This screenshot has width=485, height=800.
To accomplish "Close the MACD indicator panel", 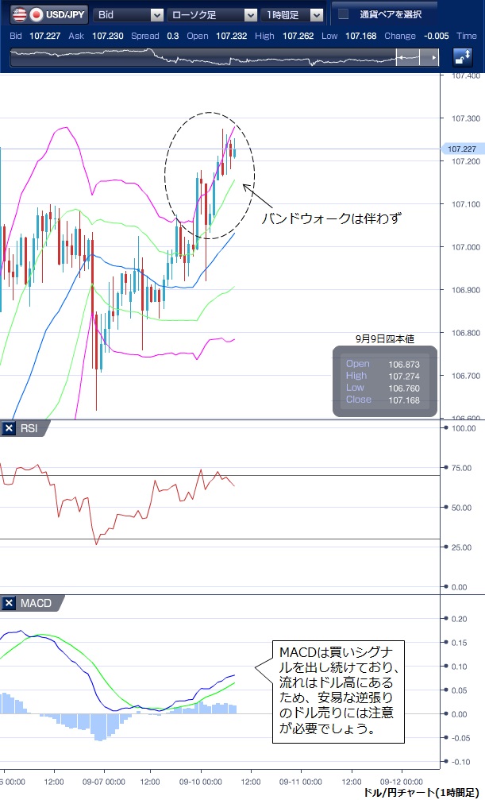I will click(10, 604).
